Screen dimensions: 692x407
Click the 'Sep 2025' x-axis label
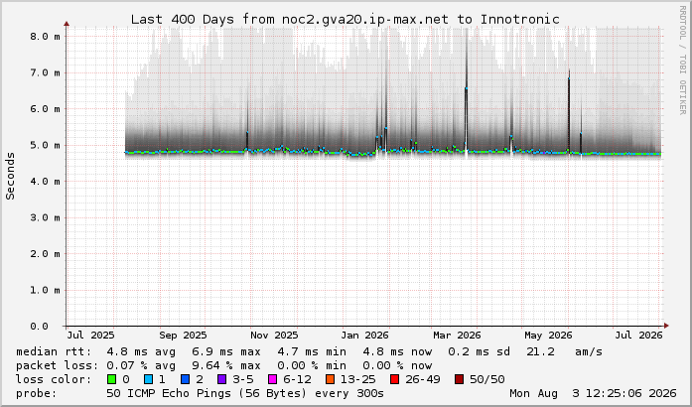pos(183,336)
